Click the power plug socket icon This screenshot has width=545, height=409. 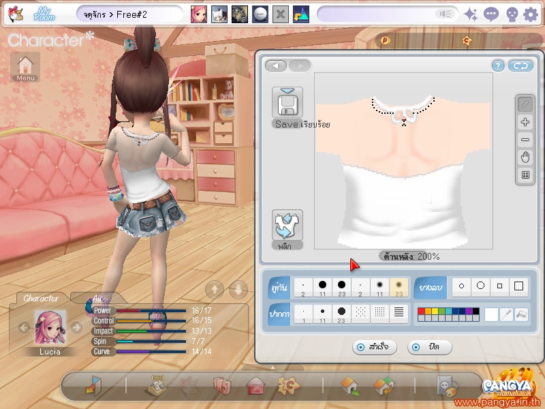click(446, 386)
